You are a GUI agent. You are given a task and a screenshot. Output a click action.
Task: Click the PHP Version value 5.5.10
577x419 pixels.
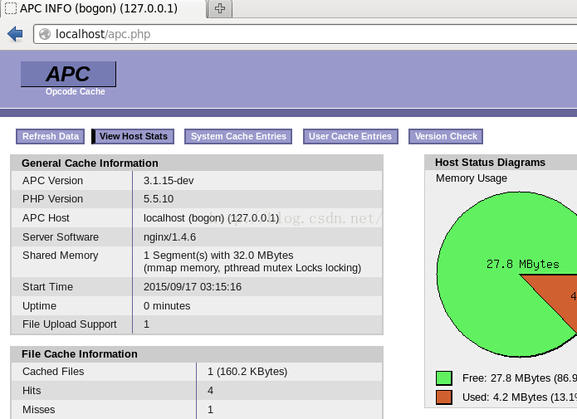159,199
